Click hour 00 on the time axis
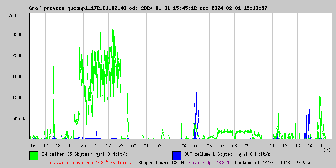This screenshot has width=336, height=168. [134, 146]
